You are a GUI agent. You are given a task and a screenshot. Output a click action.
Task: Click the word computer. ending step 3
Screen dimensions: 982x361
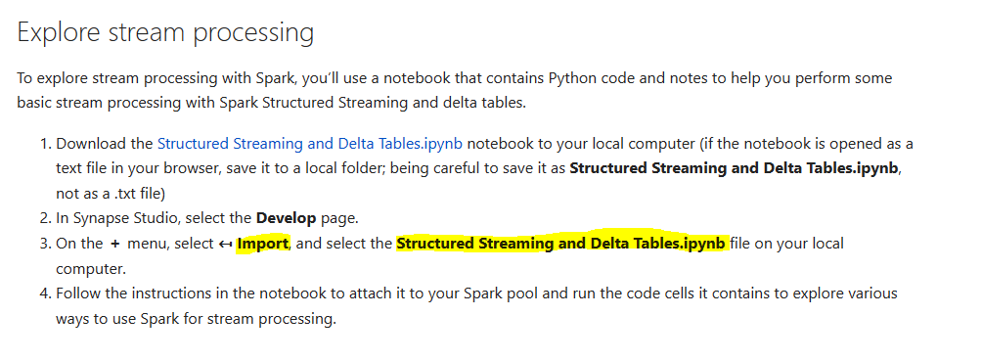click(91, 269)
